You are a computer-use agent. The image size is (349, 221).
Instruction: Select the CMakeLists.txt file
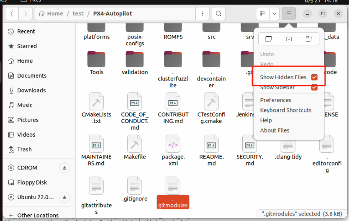click(96, 108)
